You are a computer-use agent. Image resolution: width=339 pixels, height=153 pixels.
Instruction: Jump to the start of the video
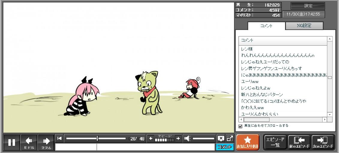(x=59, y=138)
